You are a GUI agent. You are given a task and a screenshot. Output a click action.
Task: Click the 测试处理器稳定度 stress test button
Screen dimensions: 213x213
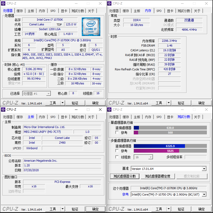pyautogui.click(x=157, y=176)
